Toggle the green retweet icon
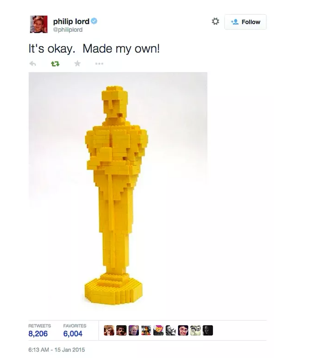 click(55, 64)
